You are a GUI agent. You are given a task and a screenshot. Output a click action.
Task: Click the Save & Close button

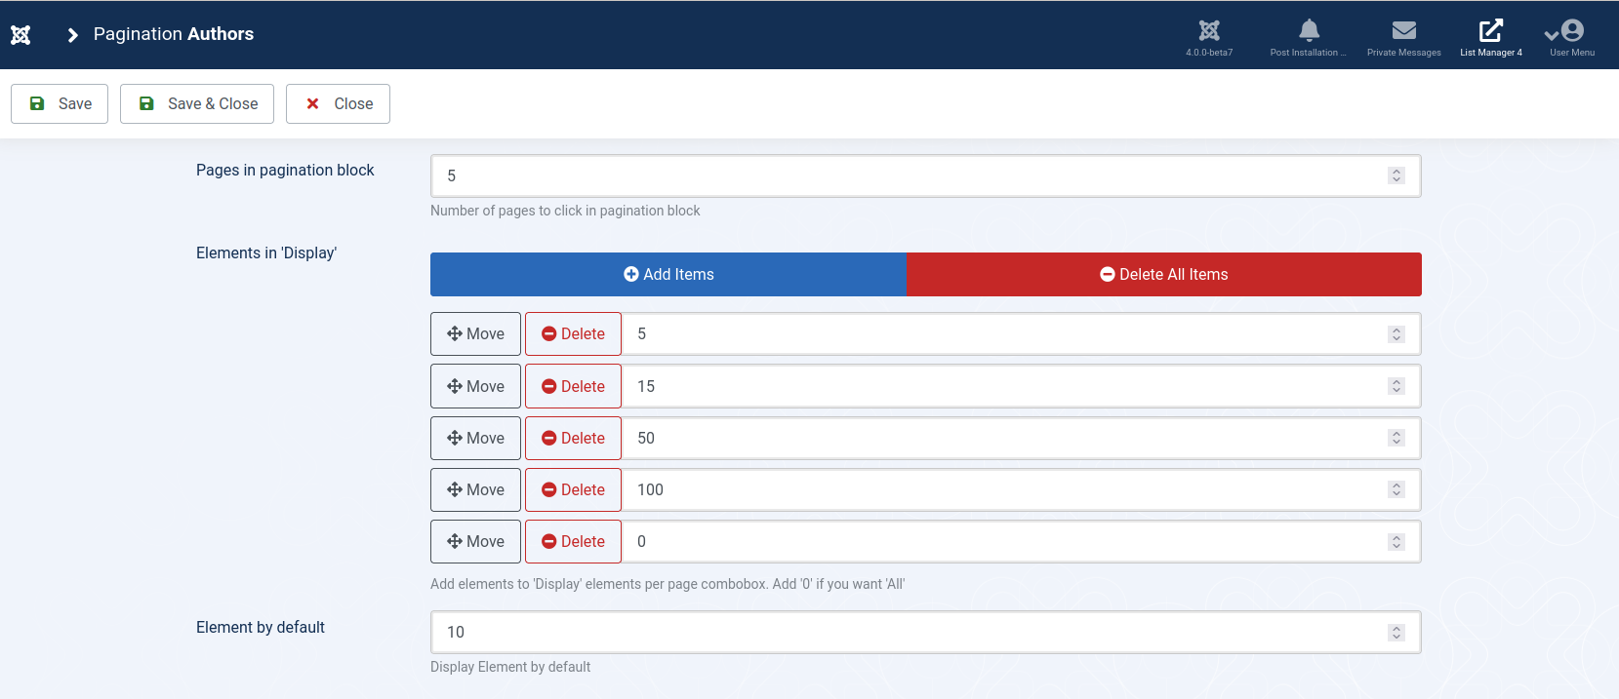(x=197, y=103)
